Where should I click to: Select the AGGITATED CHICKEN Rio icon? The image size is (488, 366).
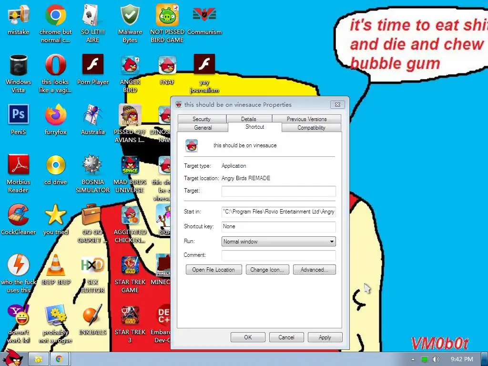coord(130,224)
